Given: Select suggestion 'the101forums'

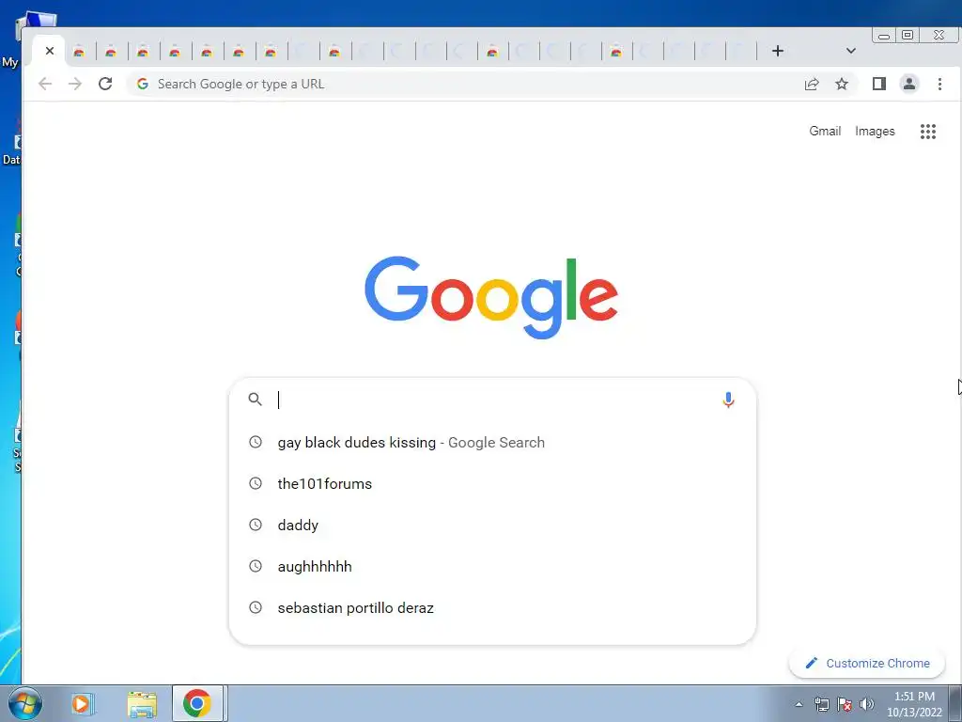Looking at the screenshot, I should tap(492, 484).
